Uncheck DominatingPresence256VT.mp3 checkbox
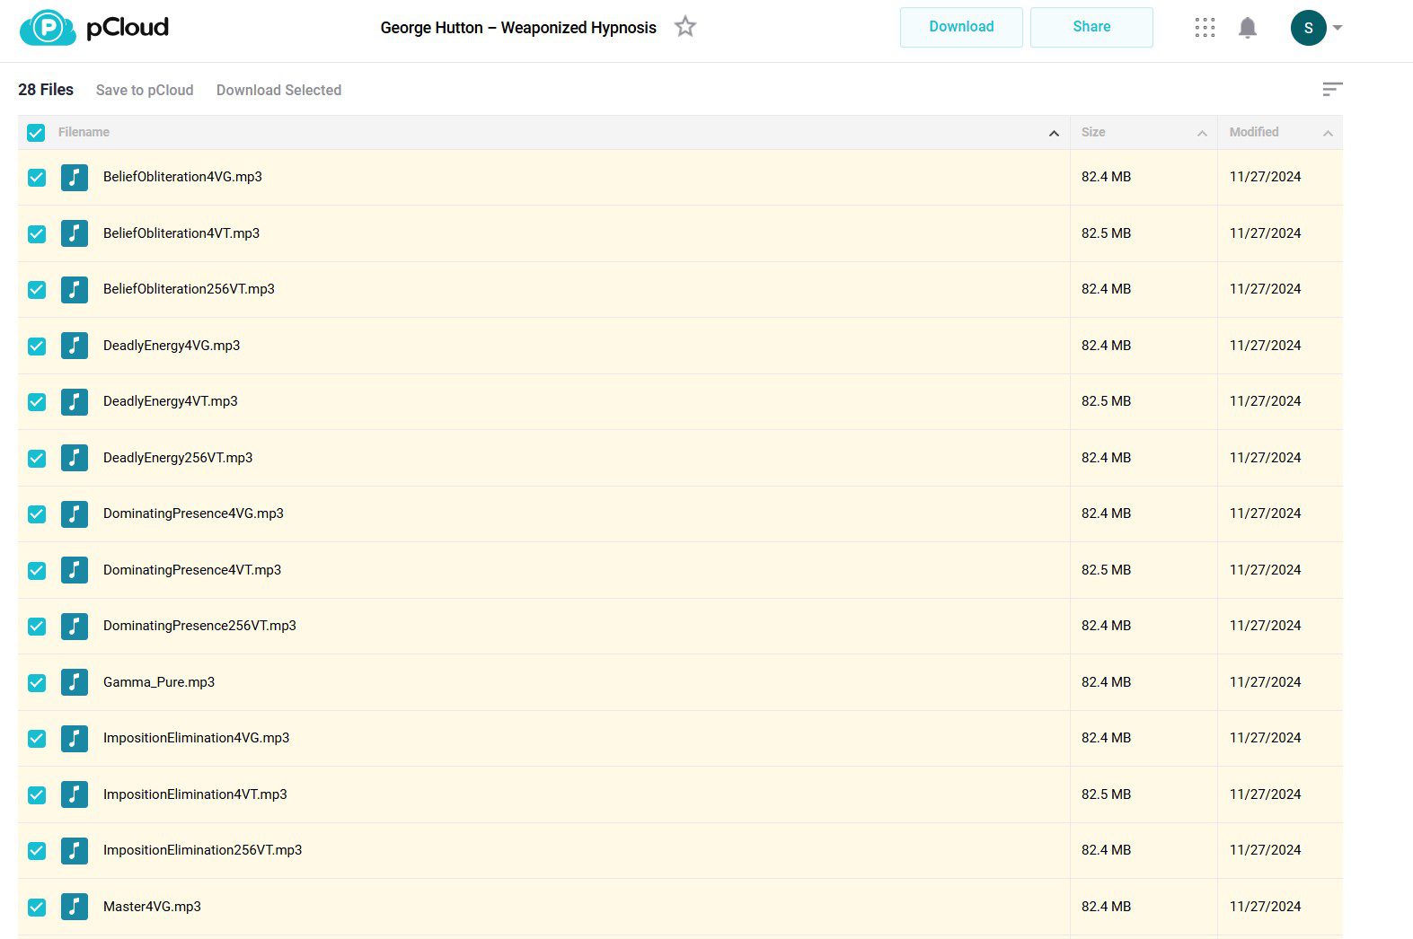Screen dimensions: 1413x939 tap(37, 627)
